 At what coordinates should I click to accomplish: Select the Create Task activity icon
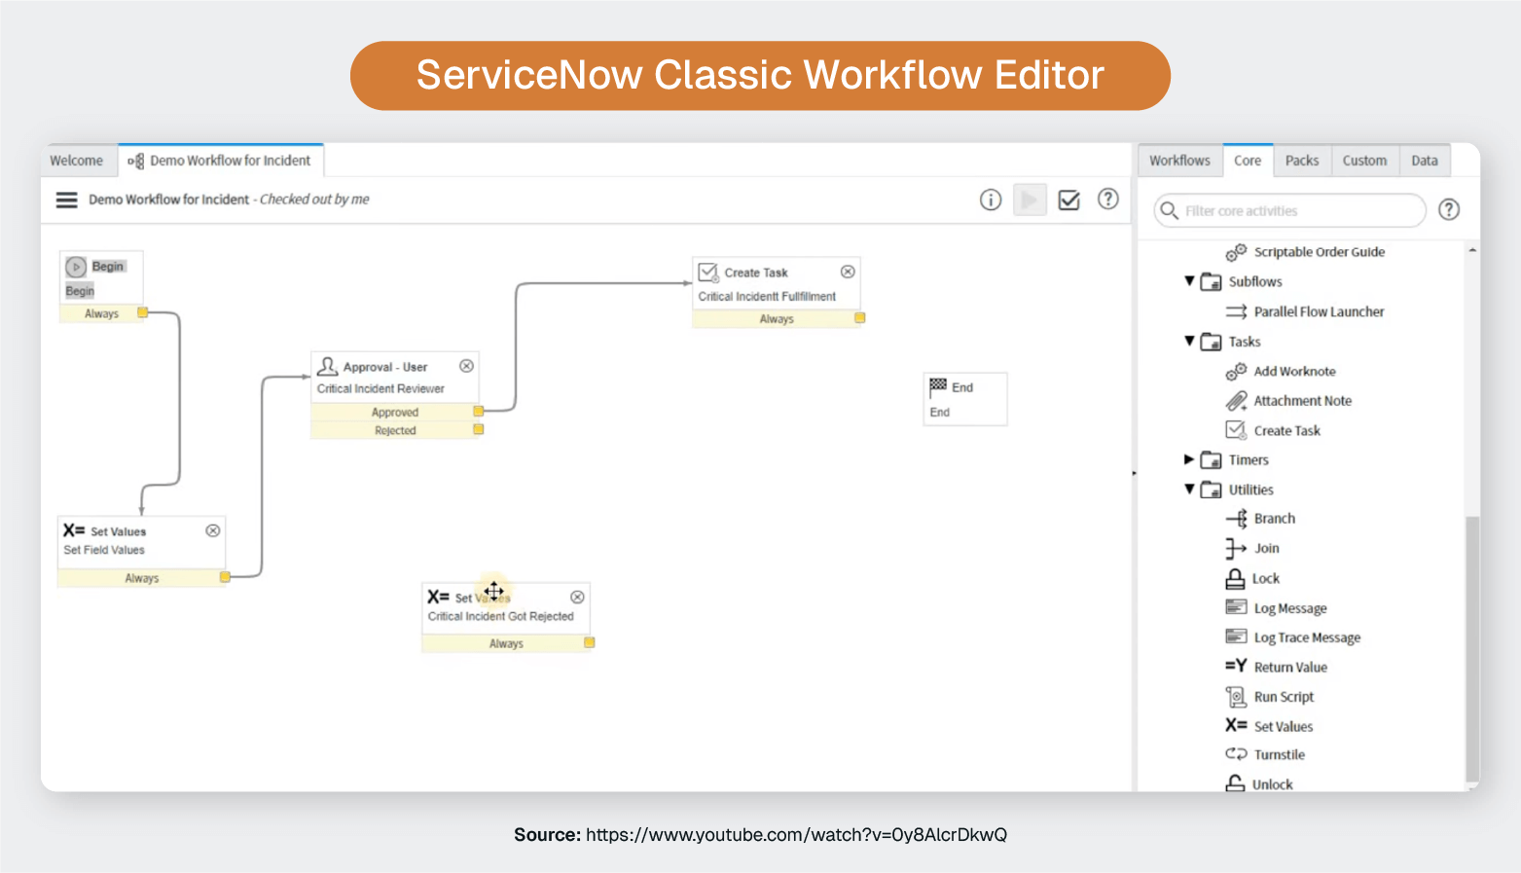pyautogui.click(x=1235, y=429)
